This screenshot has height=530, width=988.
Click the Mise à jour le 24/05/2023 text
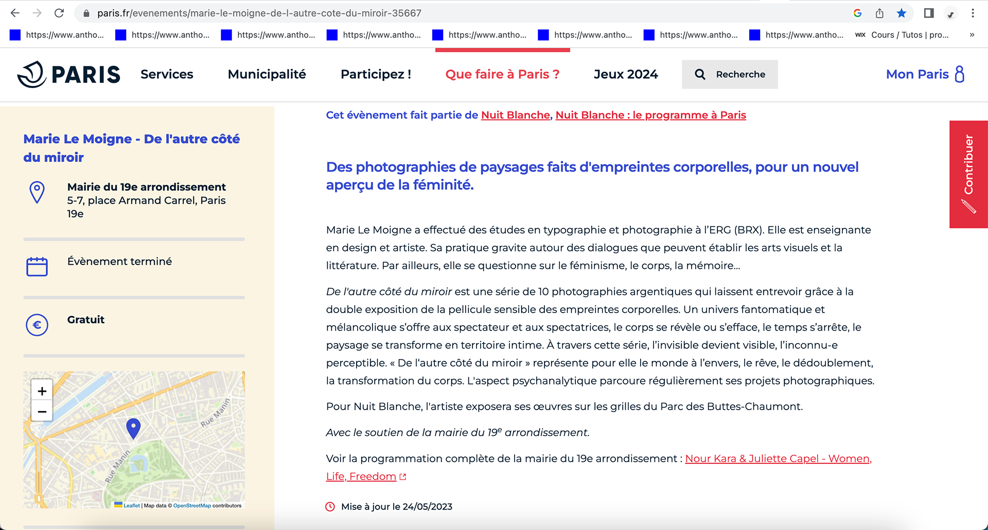coord(397,507)
